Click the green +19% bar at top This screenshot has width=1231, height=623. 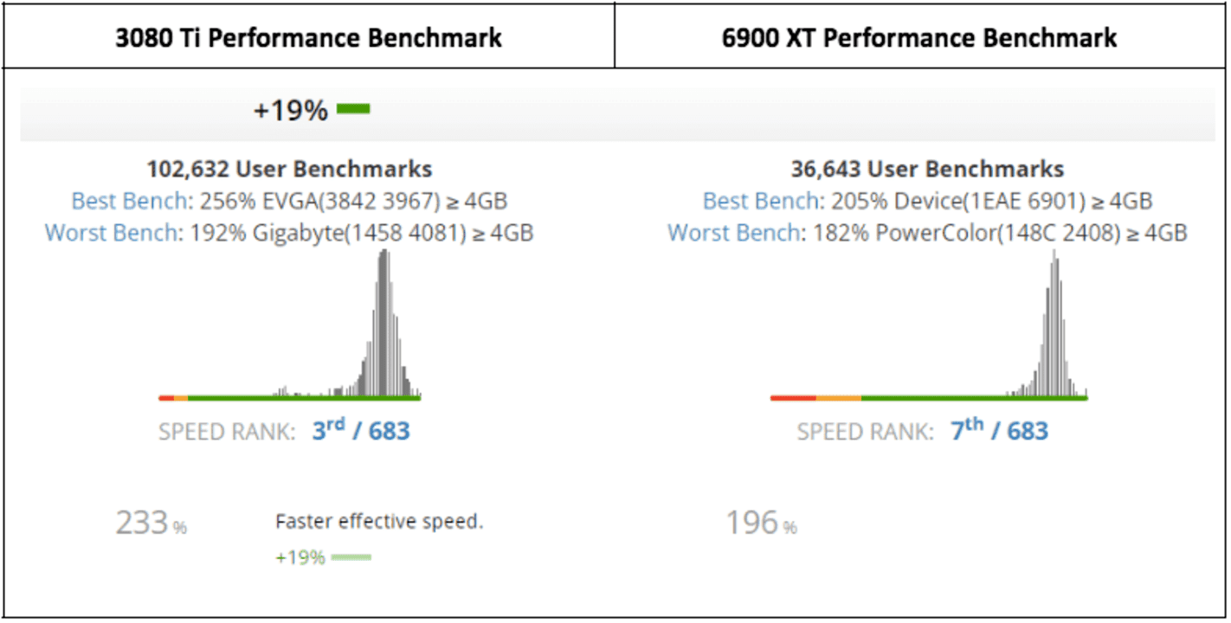[353, 109]
